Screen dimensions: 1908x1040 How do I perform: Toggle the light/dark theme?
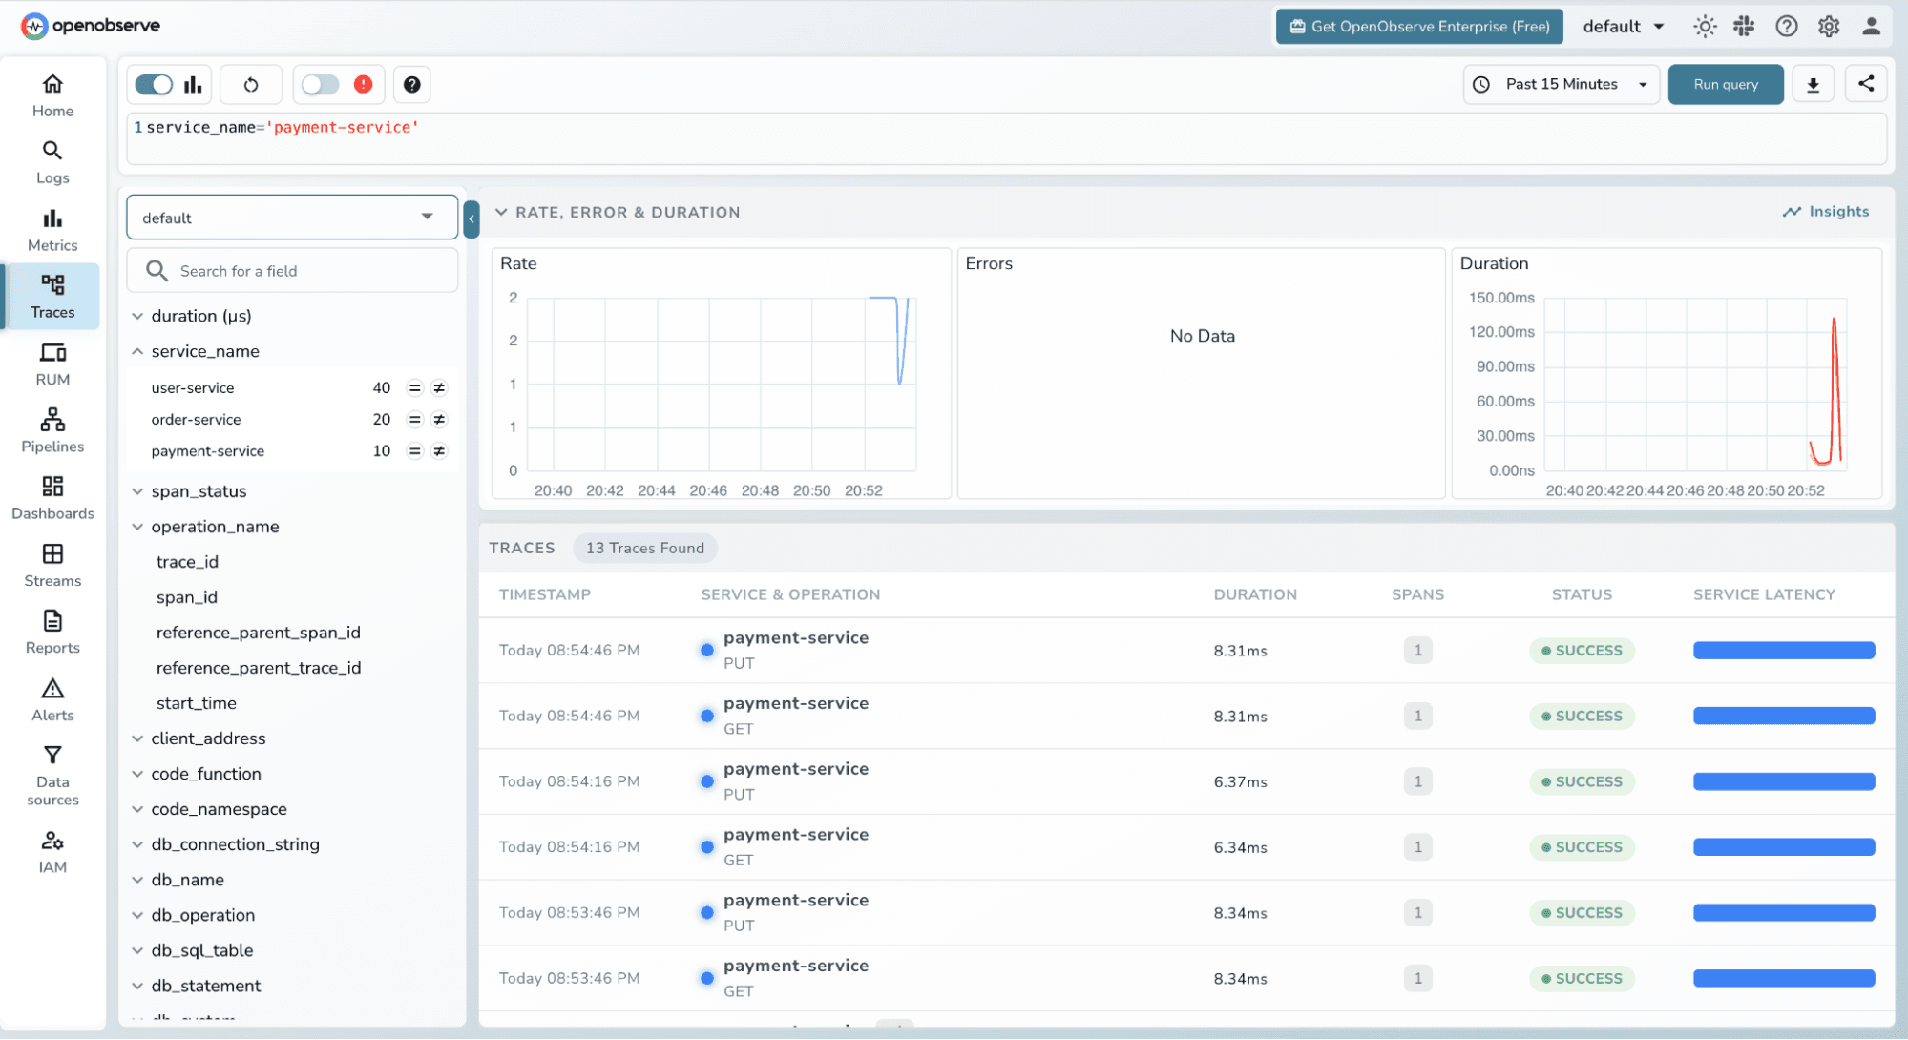click(x=1705, y=26)
